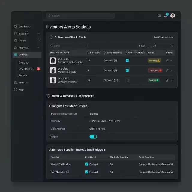Click Global Textiles Inc. email template name

point(156,164)
